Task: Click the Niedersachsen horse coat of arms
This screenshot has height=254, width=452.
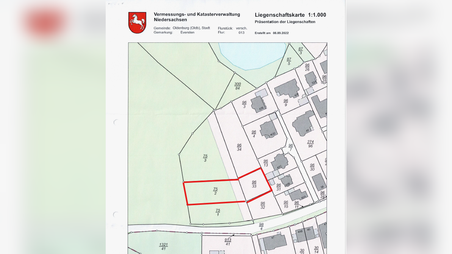Action: [x=137, y=23]
